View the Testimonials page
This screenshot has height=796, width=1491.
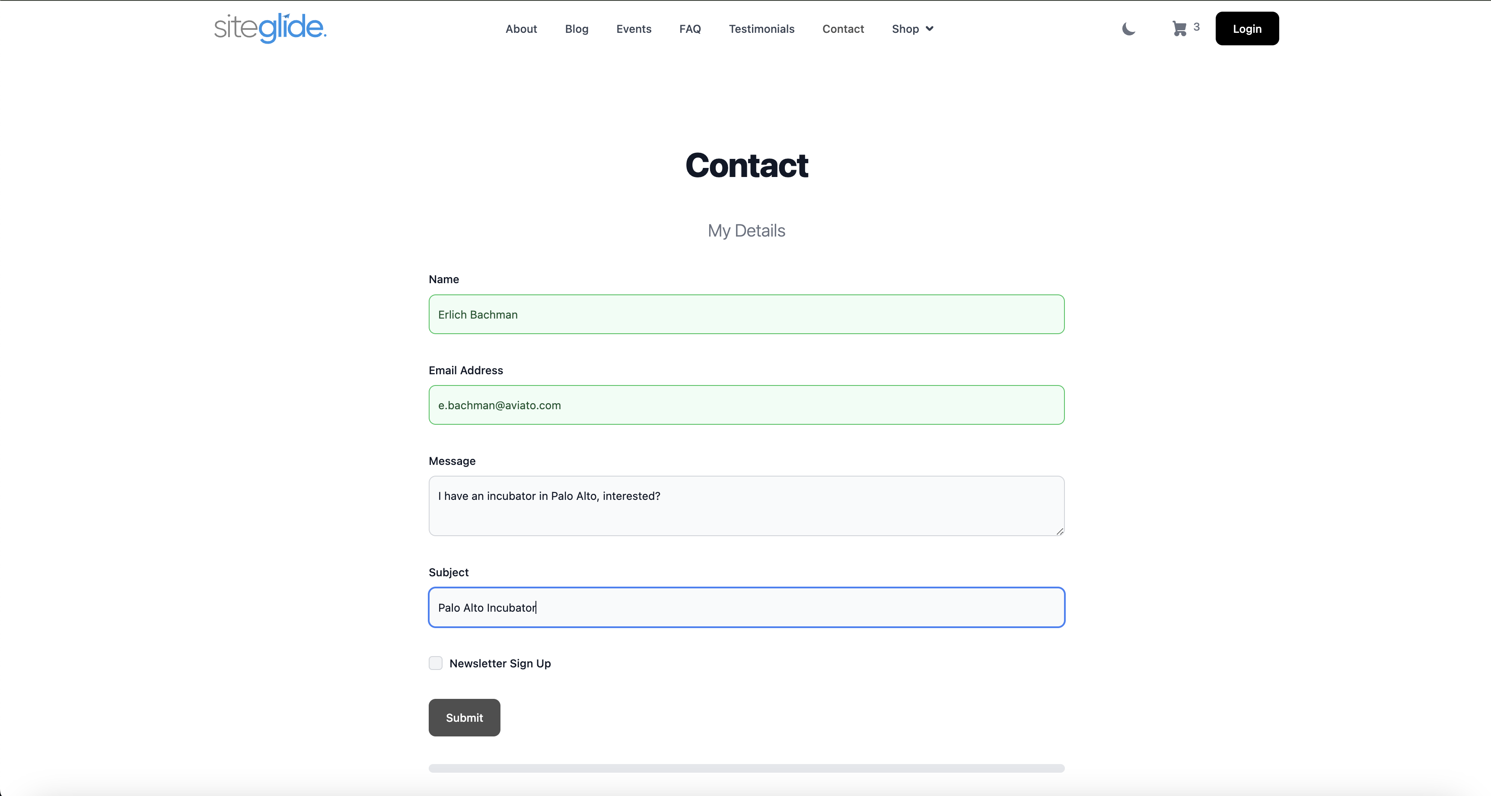[x=761, y=29]
